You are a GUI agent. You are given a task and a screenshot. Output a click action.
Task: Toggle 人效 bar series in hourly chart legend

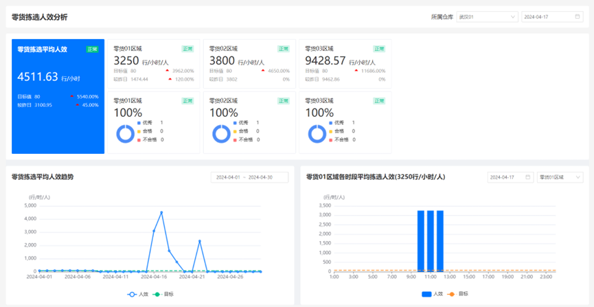coord(431,294)
